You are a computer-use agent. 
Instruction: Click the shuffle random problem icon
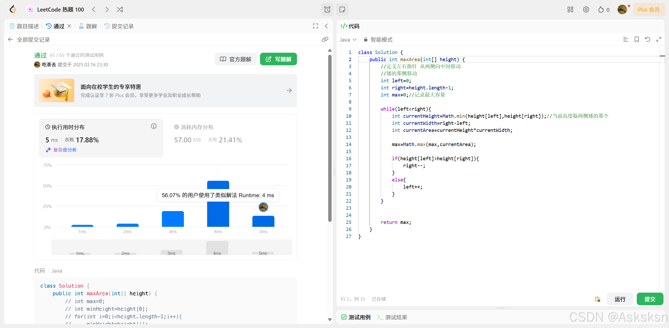(120, 10)
